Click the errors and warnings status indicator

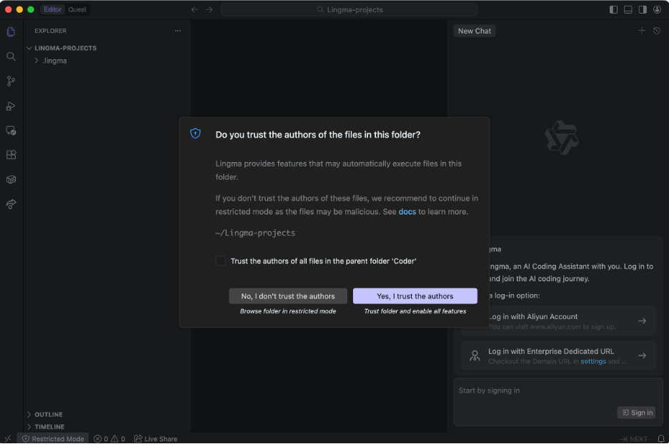[x=109, y=438]
